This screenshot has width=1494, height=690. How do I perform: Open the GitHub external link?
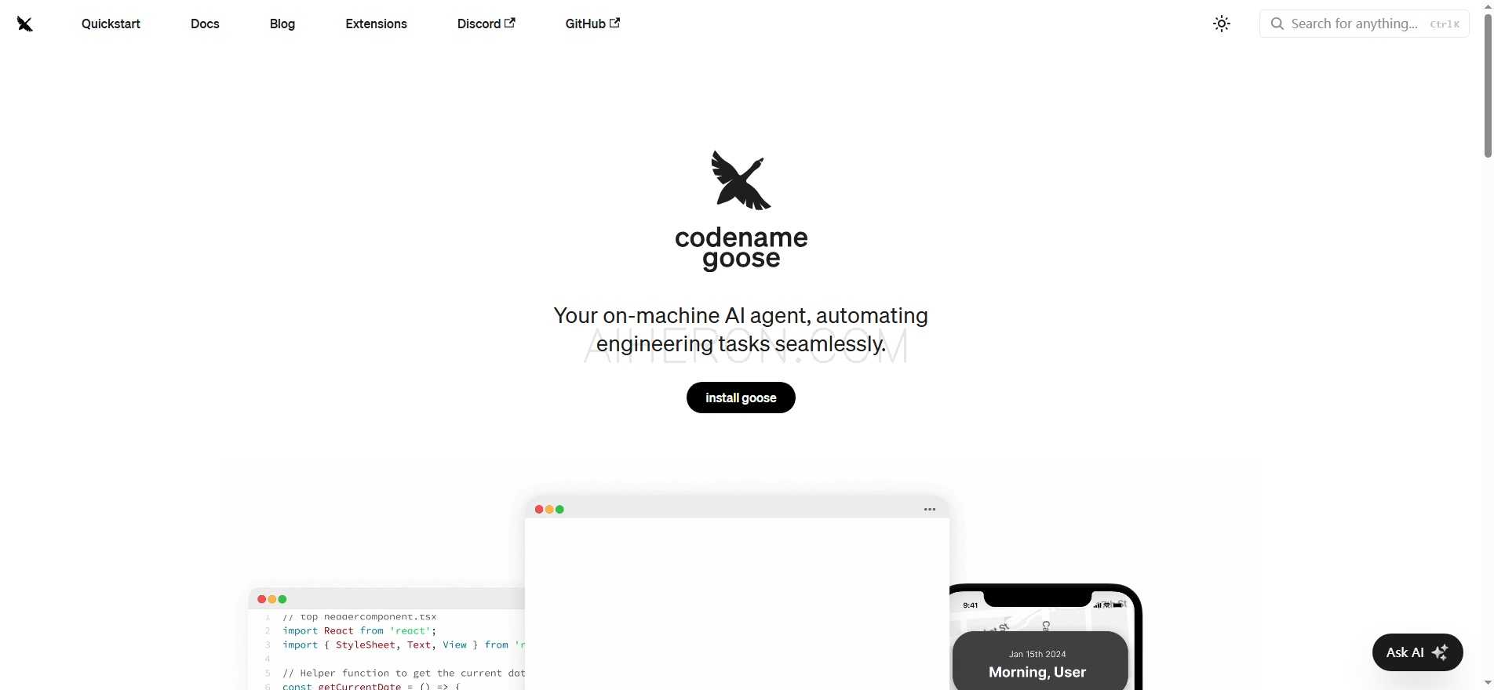coord(592,24)
